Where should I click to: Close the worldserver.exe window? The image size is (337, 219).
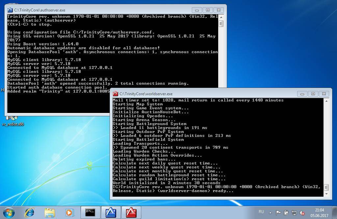coord(324,94)
